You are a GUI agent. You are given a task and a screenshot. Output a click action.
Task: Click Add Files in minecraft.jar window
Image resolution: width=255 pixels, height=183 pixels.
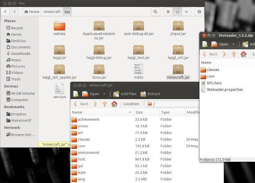[125, 94]
